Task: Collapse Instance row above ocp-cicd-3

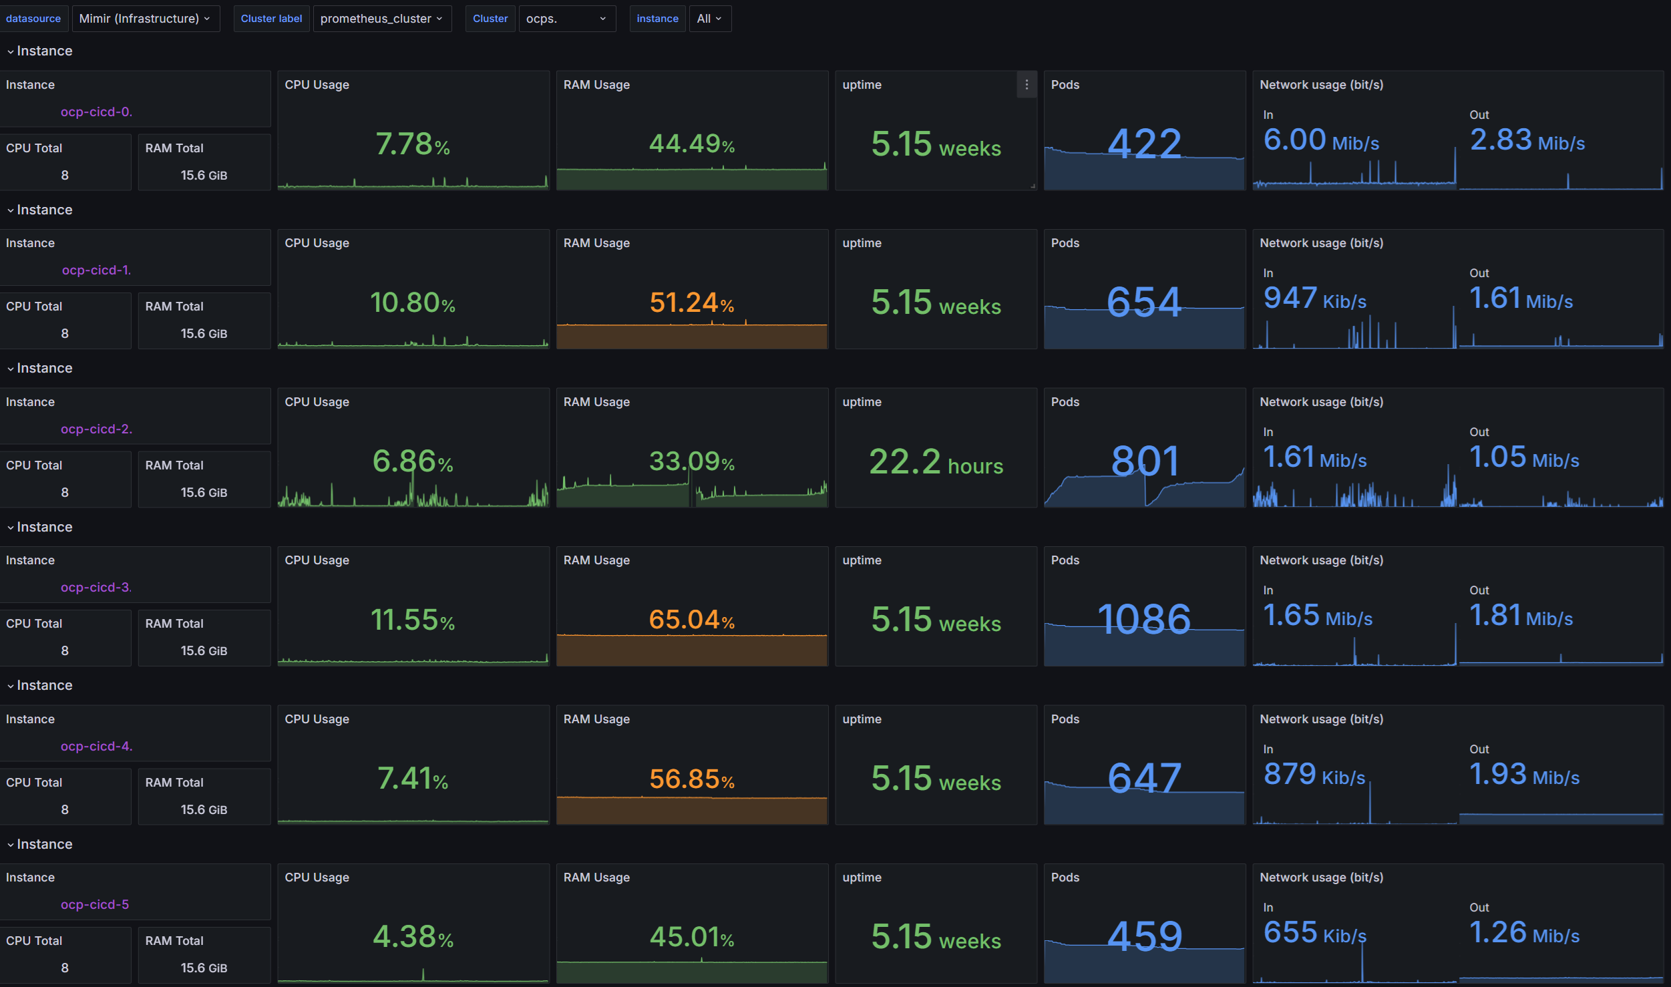Action: pyautogui.click(x=11, y=528)
